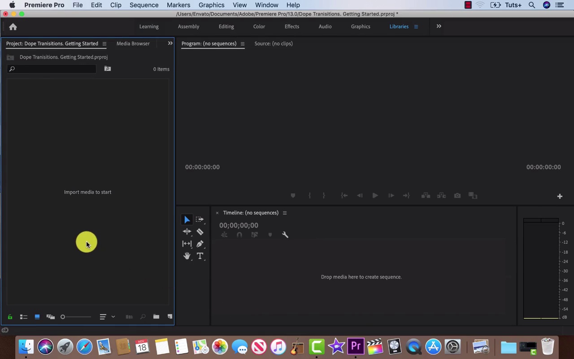Click the thumbnail zoom slider handle

[63, 317]
